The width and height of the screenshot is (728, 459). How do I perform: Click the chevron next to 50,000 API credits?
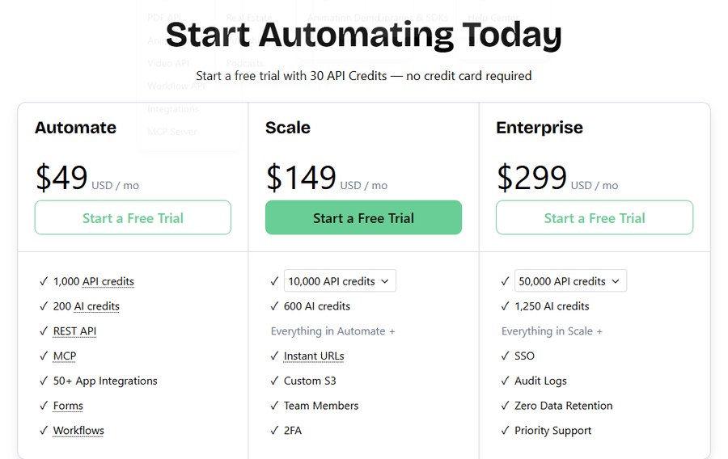coord(616,281)
